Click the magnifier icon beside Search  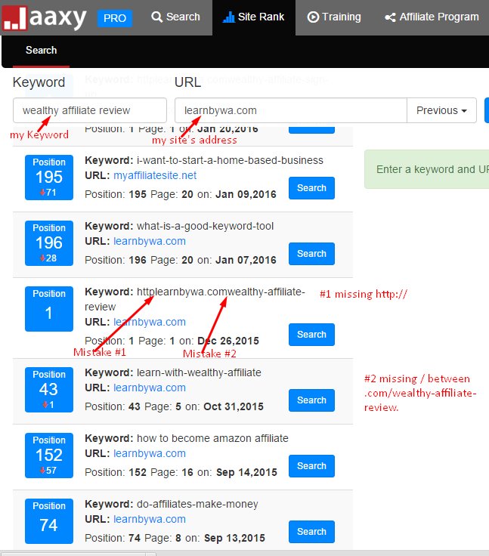(156, 17)
